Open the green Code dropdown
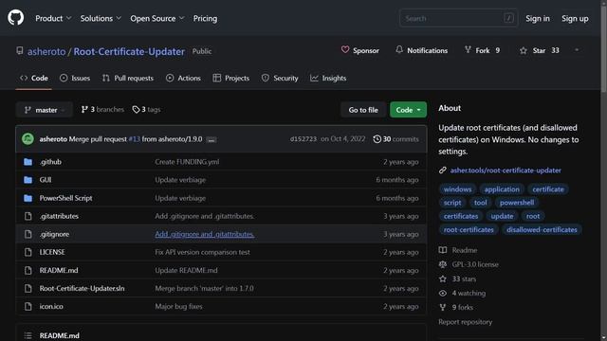 (408, 110)
